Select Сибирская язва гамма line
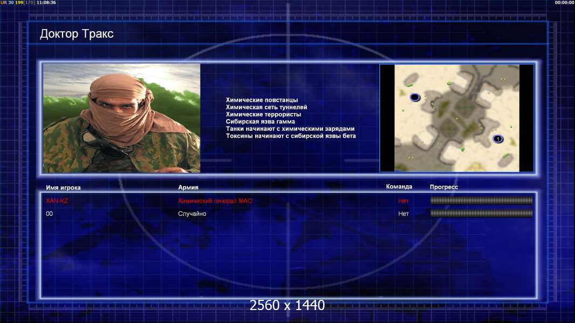 coord(261,122)
